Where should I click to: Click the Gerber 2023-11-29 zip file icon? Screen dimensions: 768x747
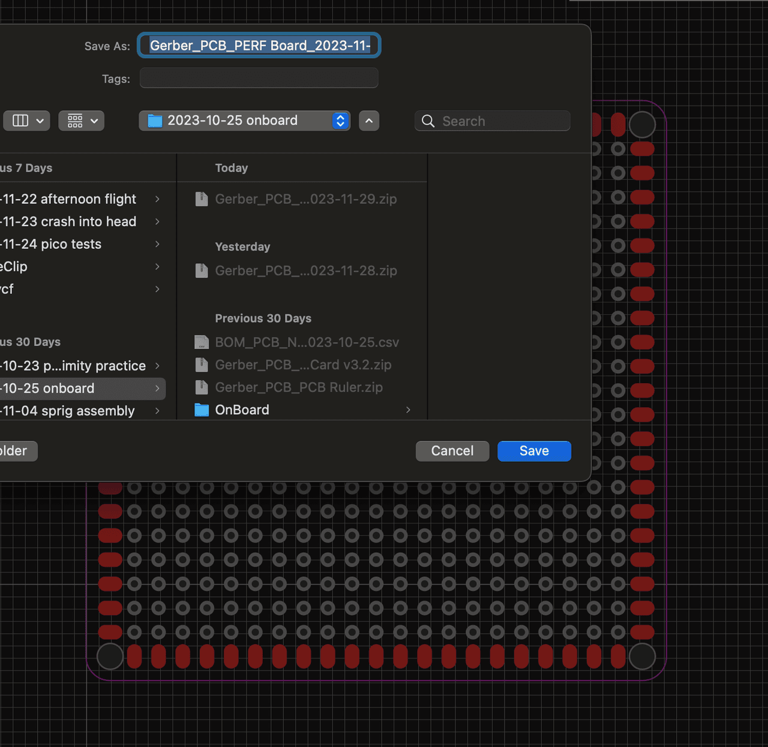(x=202, y=199)
